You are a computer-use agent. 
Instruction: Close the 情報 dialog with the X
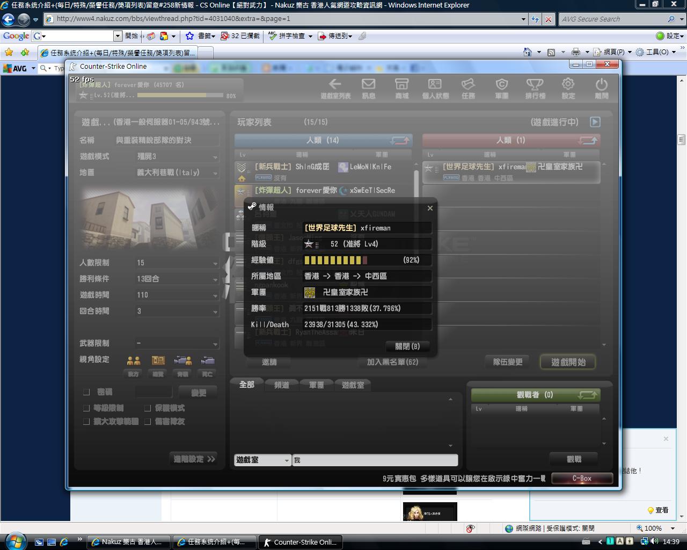[430, 208]
